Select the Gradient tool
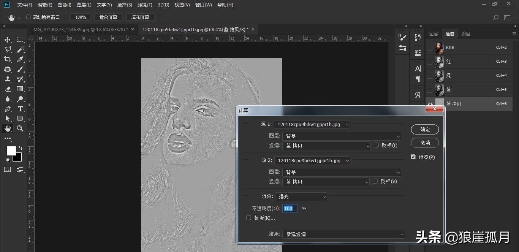Screen dimensions: 519x252 tap(20, 89)
